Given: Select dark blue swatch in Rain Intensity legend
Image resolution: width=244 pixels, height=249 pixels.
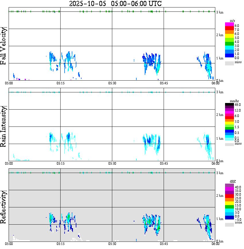Looking at the screenshot, I should (229, 131).
